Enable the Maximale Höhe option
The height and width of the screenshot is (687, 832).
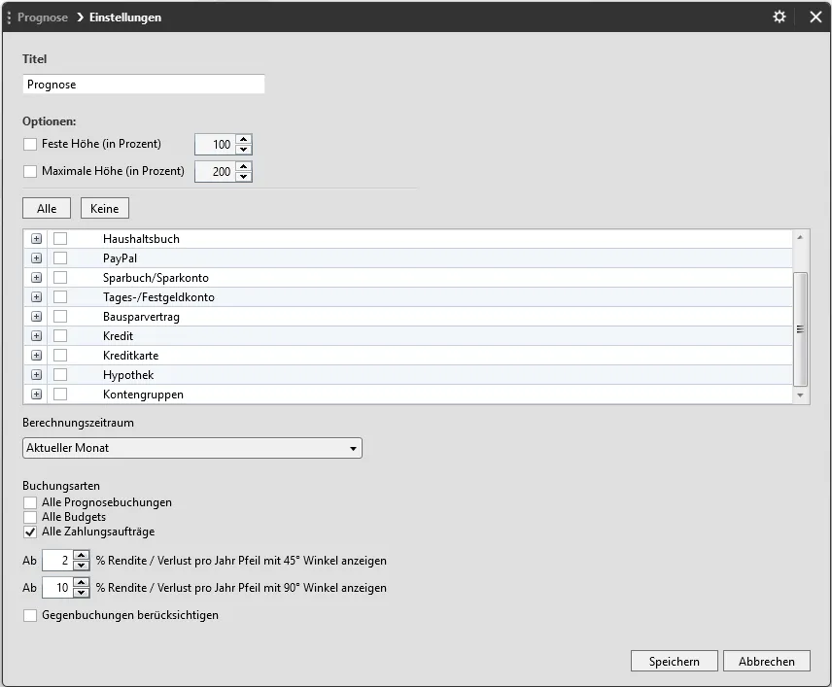30,172
